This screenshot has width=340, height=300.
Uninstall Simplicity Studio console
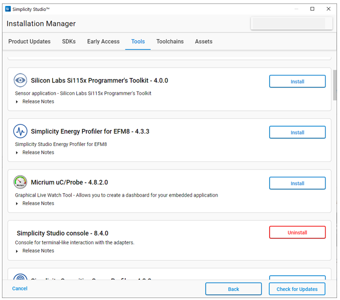click(x=297, y=232)
